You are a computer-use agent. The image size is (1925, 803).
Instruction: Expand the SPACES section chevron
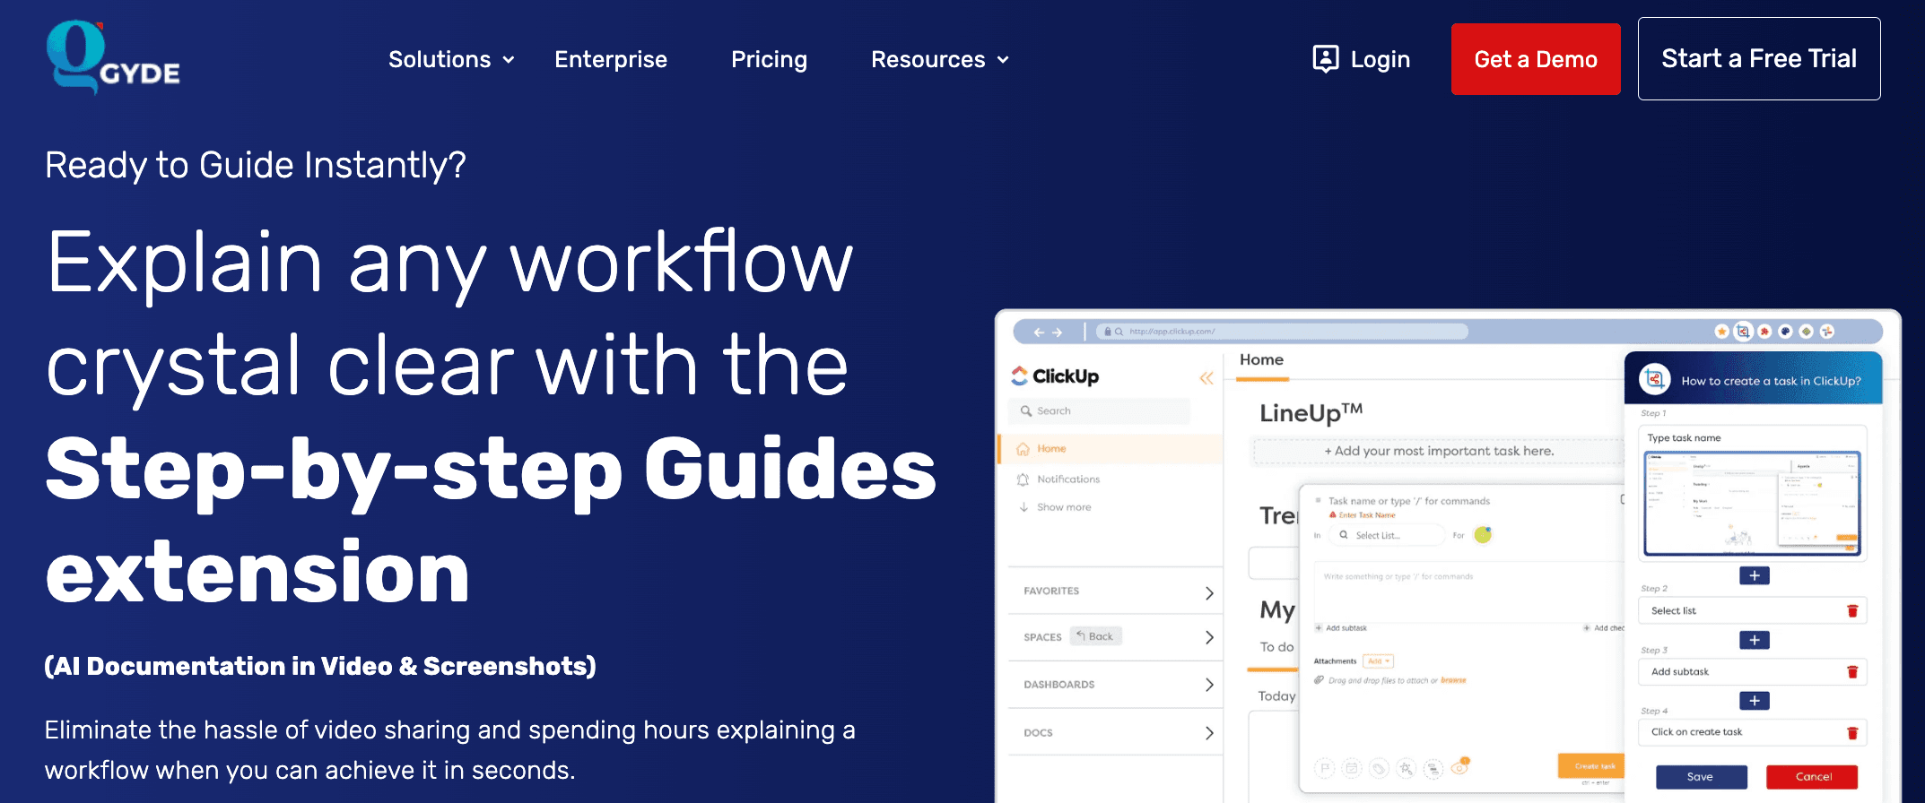tap(1209, 637)
